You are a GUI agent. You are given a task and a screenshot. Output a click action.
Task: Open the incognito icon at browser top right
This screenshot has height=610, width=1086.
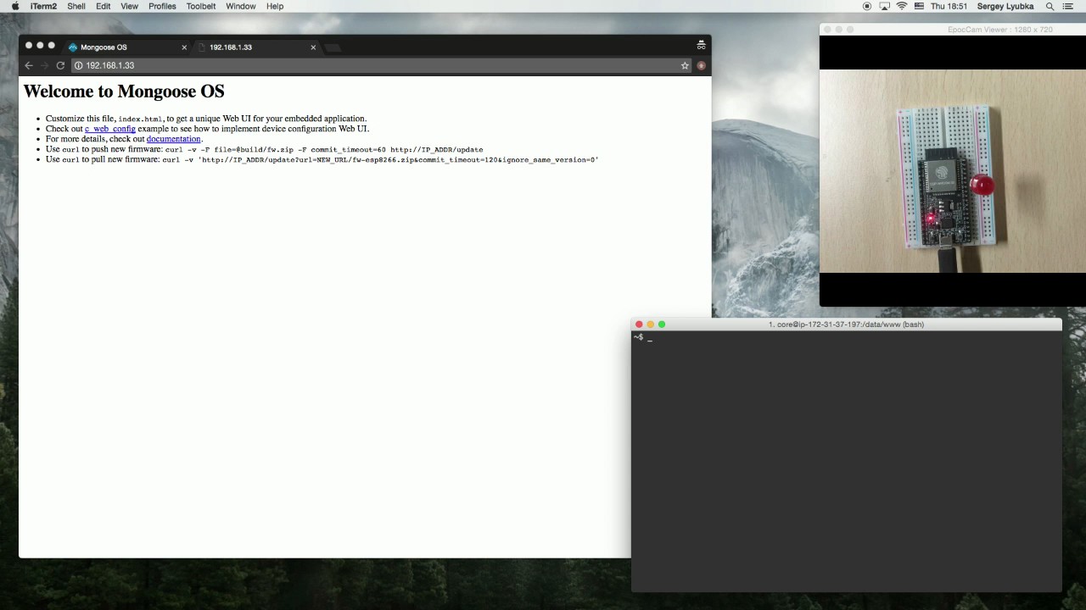pos(701,45)
